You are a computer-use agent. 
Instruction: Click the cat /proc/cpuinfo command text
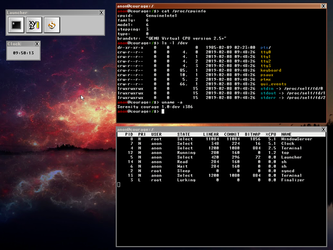pos(184,11)
